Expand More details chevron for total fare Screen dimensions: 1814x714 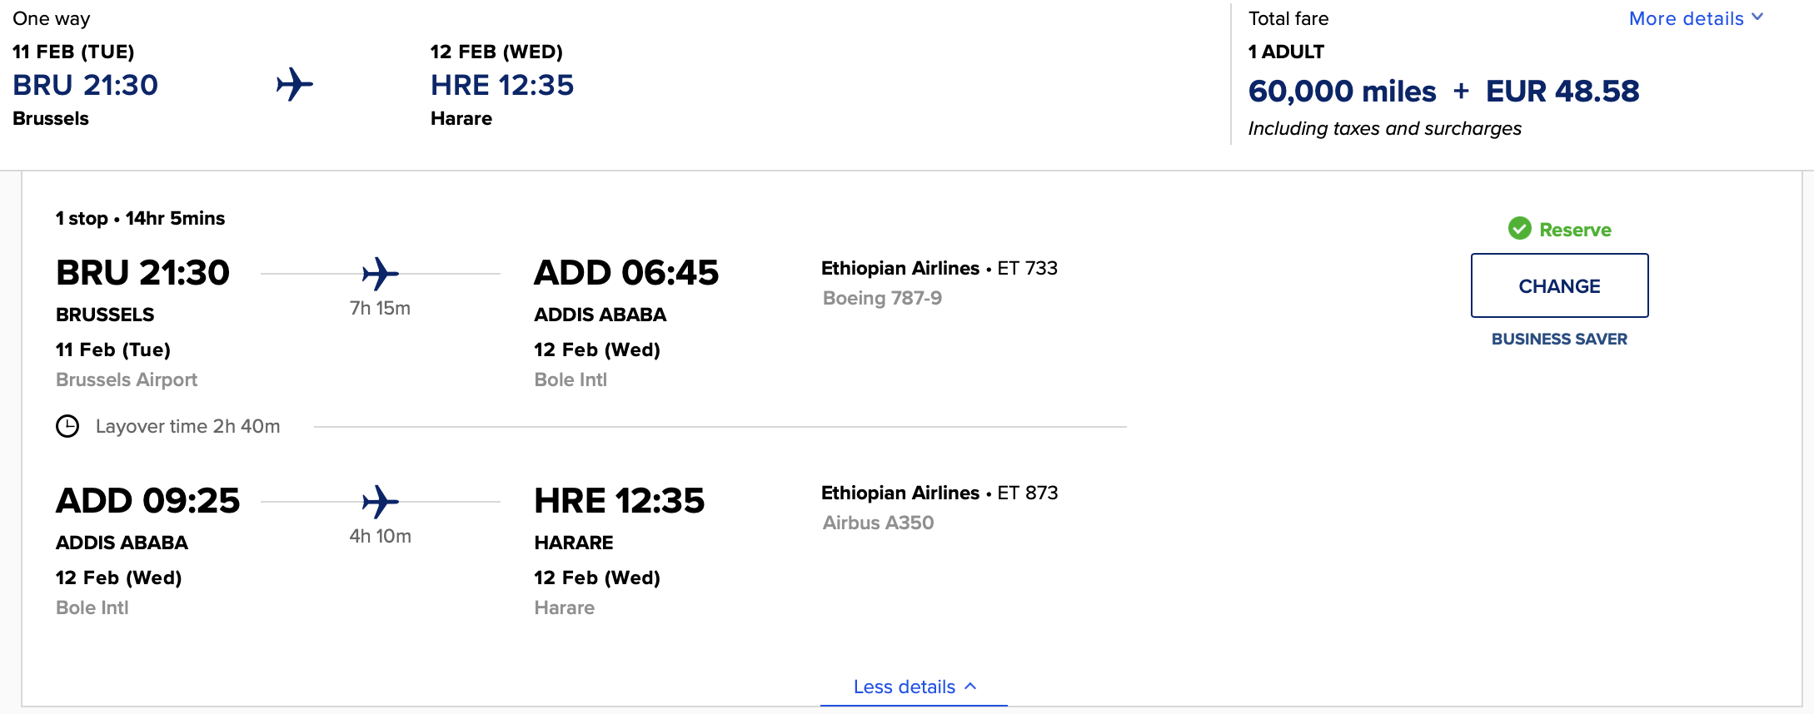pyautogui.click(x=1757, y=17)
